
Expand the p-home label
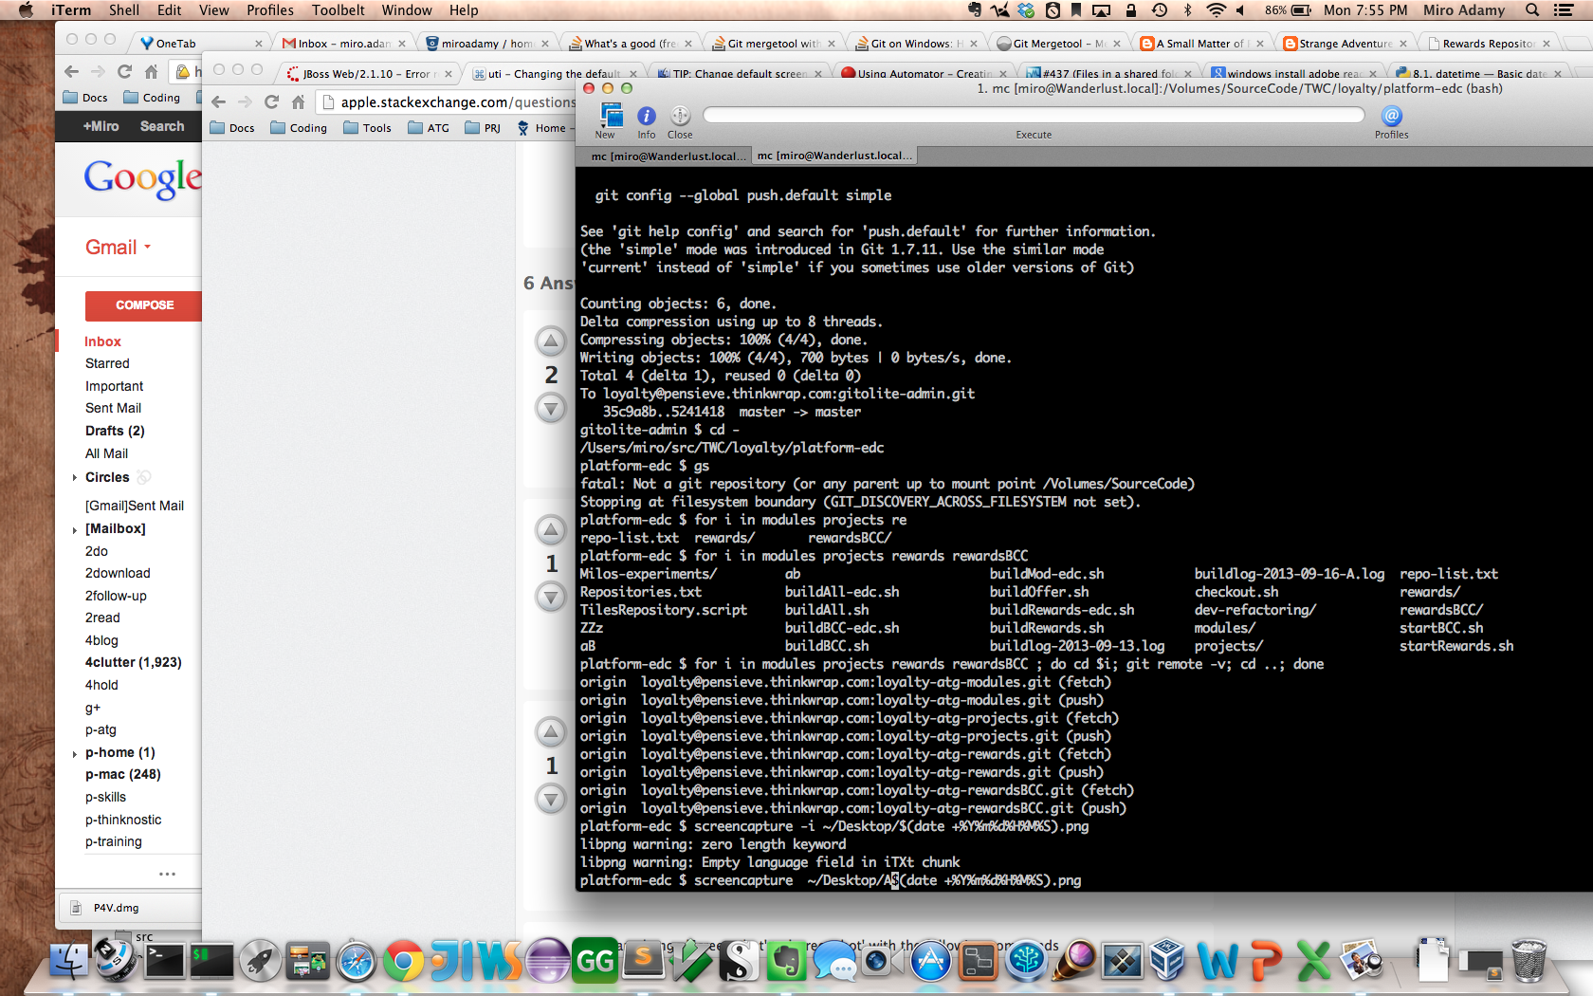pos(75,754)
